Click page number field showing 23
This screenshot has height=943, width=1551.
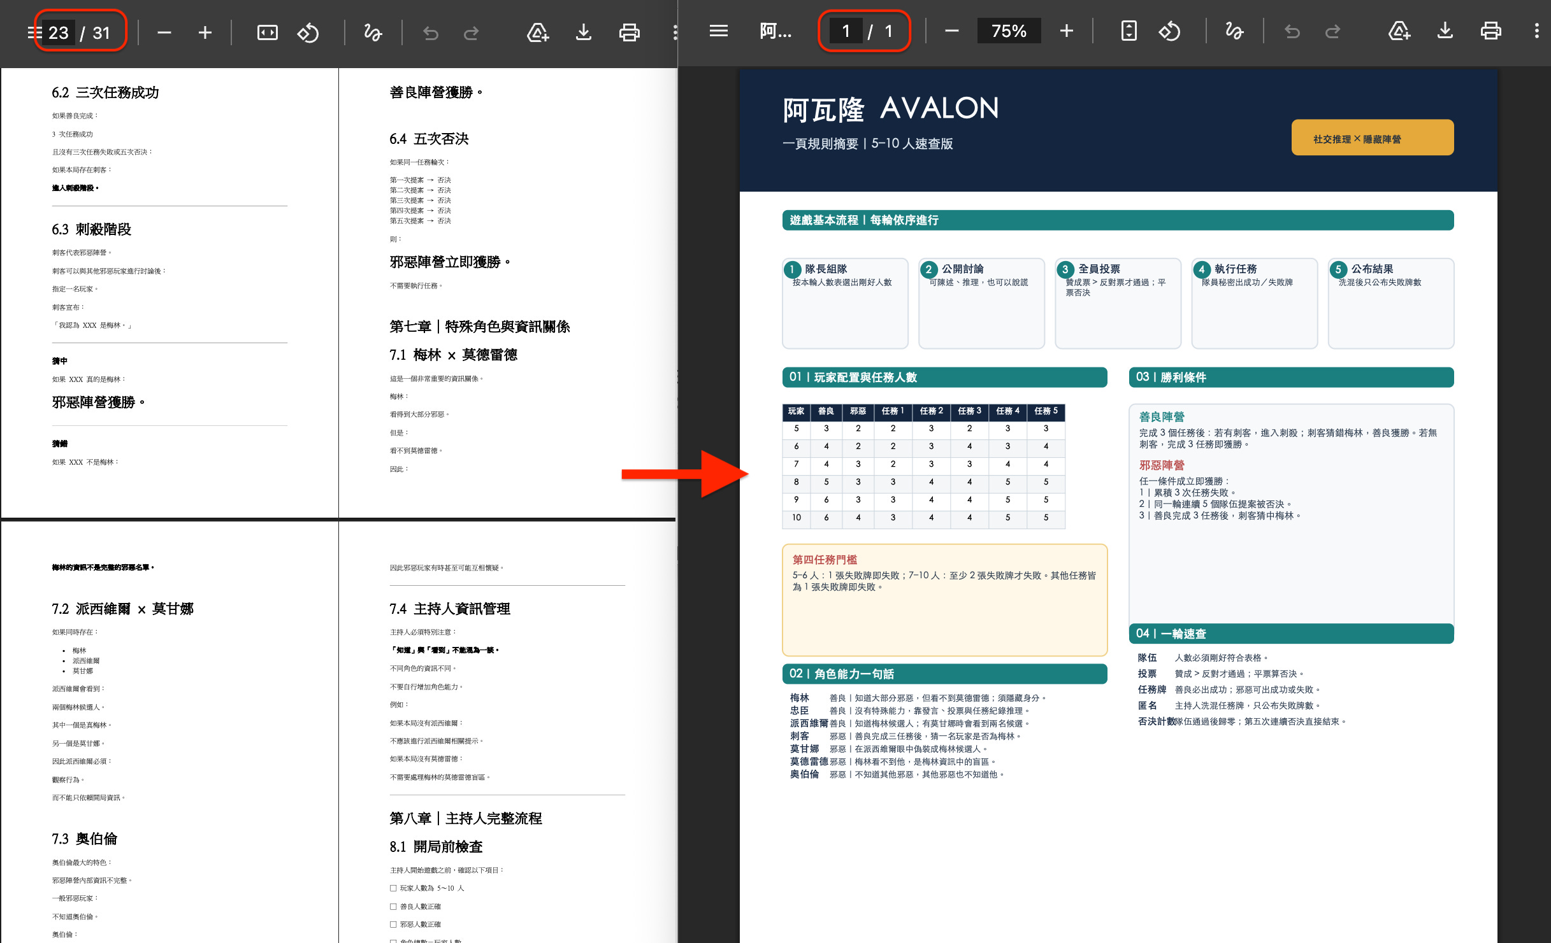tap(59, 32)
